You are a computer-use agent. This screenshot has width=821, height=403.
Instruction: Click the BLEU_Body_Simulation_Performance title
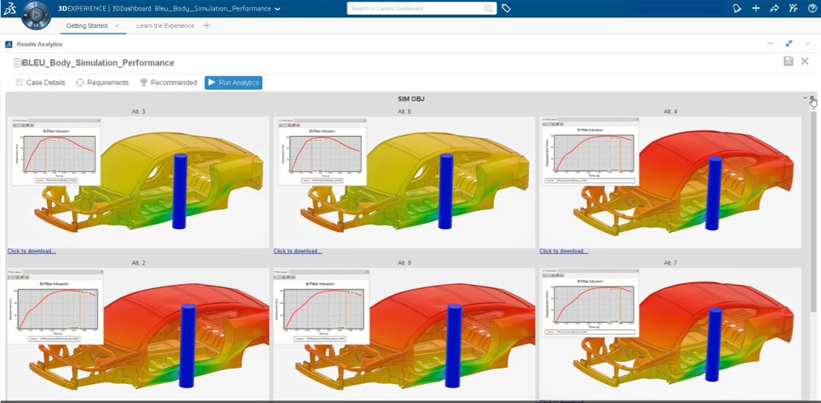(99, 63)
